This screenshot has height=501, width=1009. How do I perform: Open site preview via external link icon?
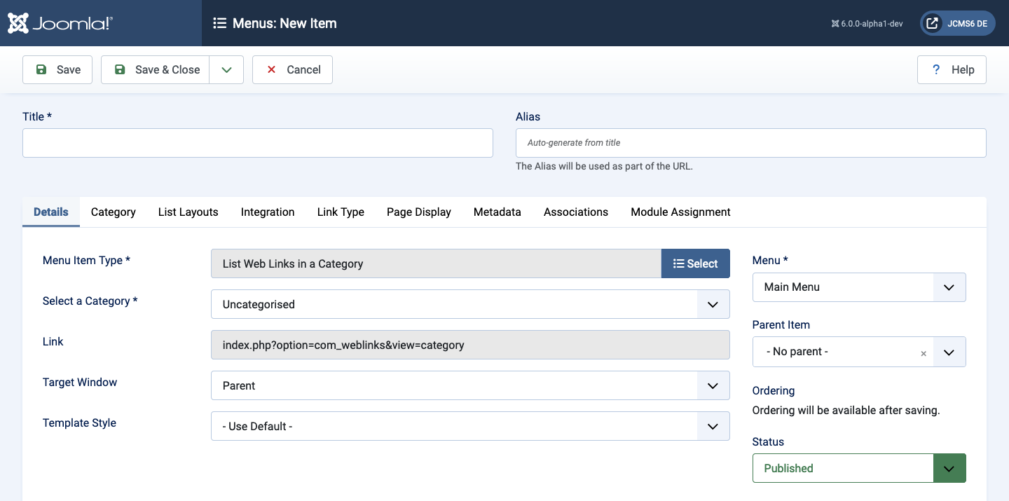[932, 23]
